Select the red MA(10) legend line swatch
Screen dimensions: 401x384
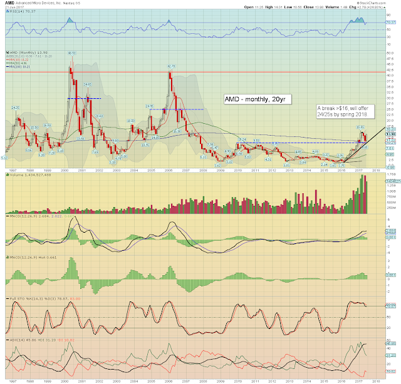[x=8, y=59]
